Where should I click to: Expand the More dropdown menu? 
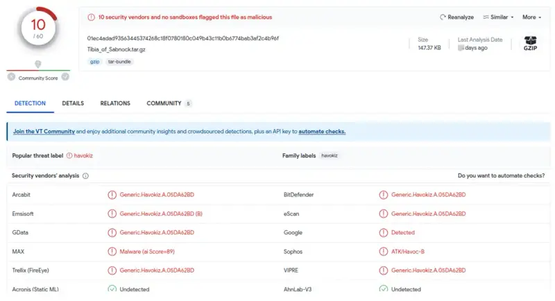pyautogui.click(x=531, y=17)
